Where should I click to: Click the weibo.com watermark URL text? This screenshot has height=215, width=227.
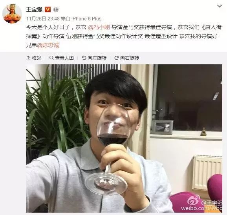tap(201, 208)
